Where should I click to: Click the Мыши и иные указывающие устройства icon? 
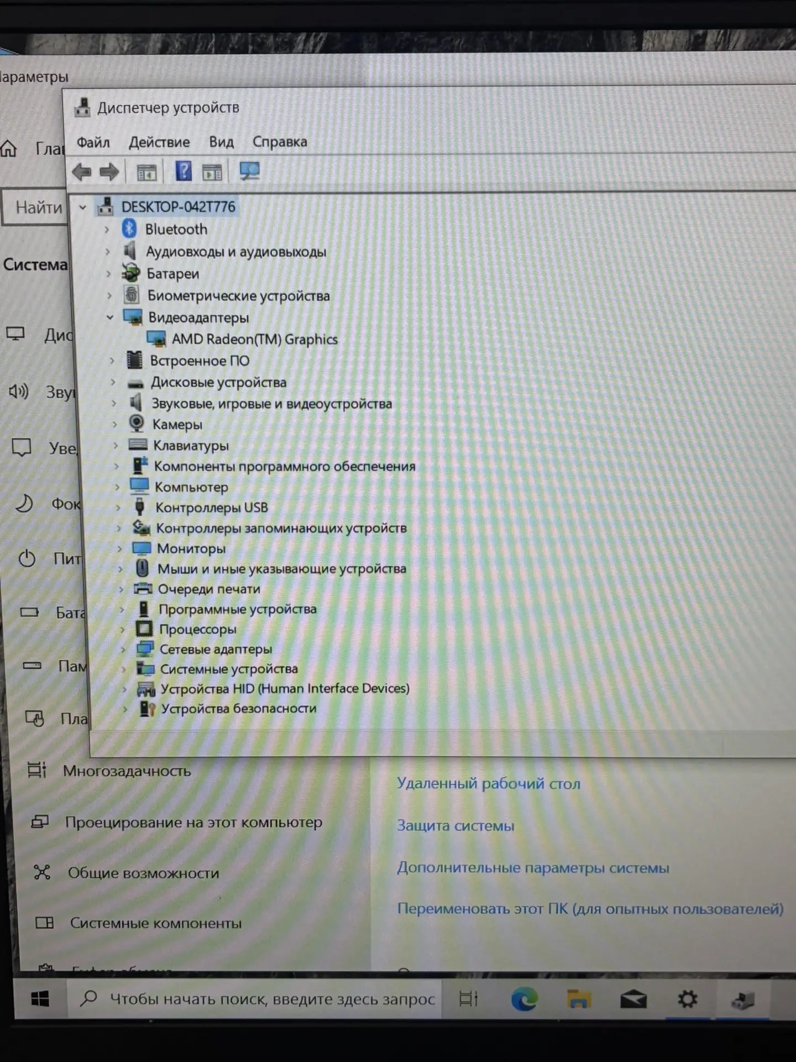click(143, 568)
